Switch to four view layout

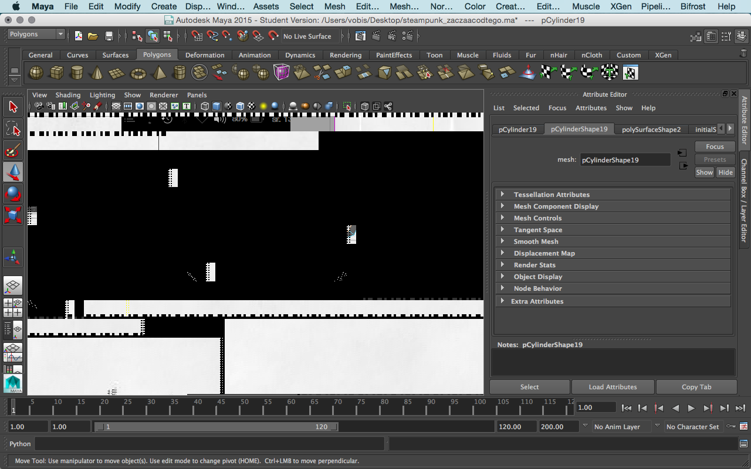[13, 308]
